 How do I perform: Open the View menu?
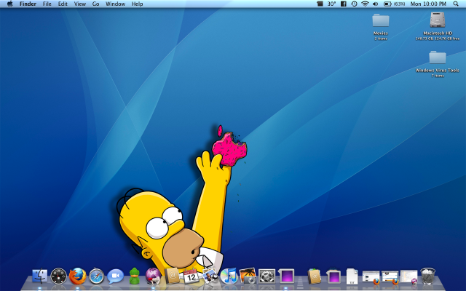tap(80, 4)
